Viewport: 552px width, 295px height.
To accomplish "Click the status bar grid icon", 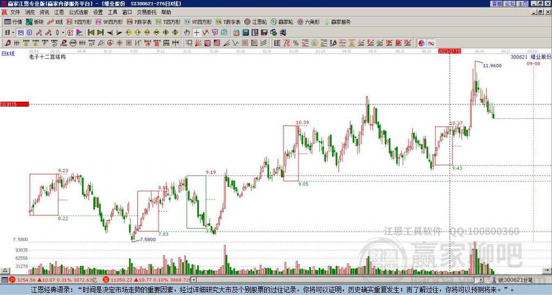I will (4, 280).
